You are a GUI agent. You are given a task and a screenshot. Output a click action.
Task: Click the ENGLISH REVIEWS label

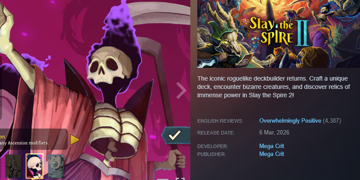point(220,121)
